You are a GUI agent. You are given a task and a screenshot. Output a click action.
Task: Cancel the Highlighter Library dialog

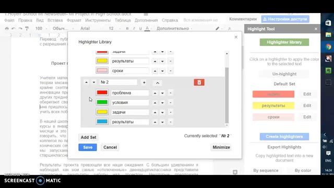click(110, 147)
